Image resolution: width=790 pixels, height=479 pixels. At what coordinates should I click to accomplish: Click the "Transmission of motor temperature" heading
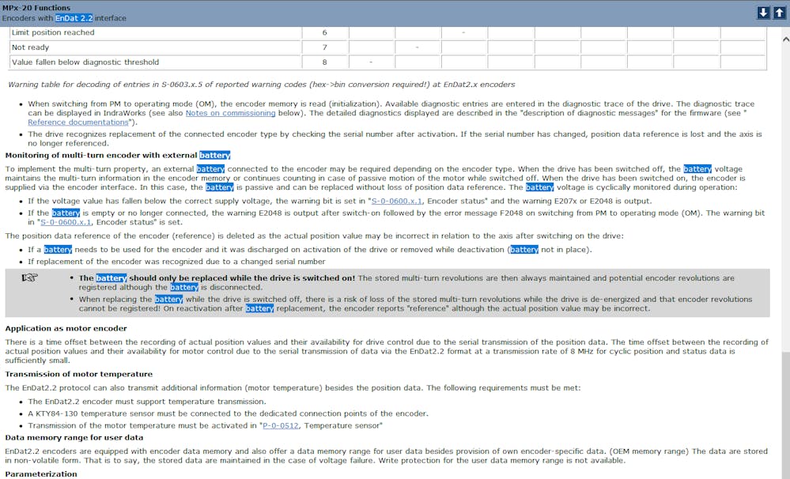point(78,374)
